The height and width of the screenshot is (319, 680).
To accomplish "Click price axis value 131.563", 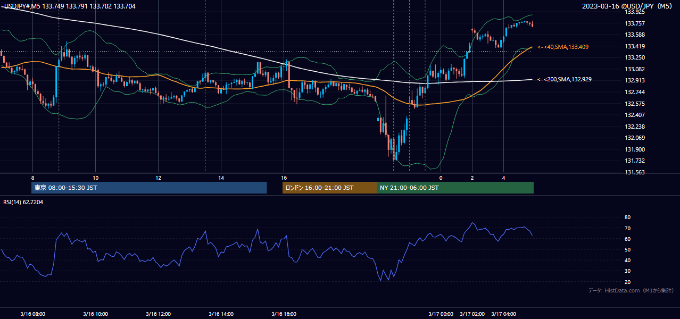I will click(x=635, y=172).
